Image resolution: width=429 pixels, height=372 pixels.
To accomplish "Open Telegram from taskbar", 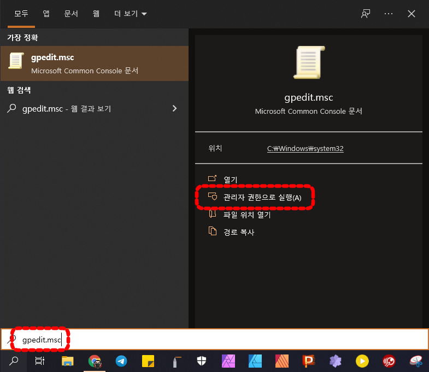I will 121,361.
